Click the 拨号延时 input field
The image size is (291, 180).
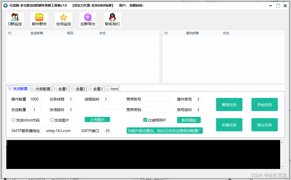tap(198, 109)
